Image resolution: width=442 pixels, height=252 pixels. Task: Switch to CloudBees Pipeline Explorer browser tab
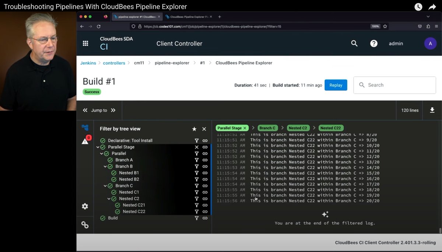[188, 17]
